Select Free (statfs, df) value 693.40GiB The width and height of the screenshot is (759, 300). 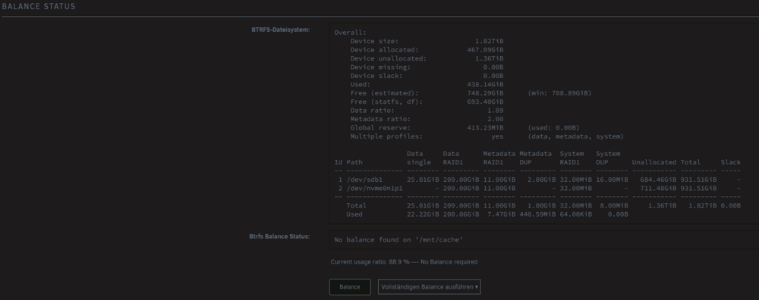(485, 102)
